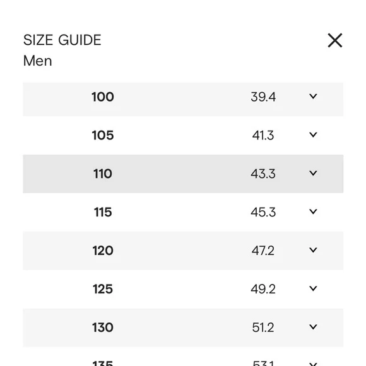Expand the size 105 row chevron
Viewport: 366px width, 366px height.
(x=313, y=134)
